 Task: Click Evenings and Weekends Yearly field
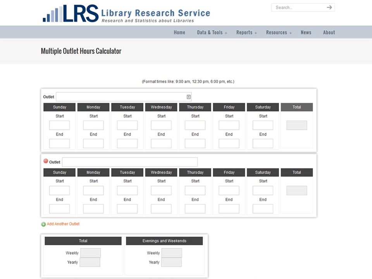click(x=171, y=262)
